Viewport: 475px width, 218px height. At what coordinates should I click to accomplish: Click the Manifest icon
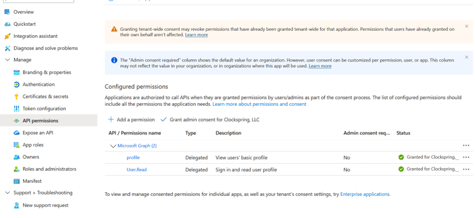[17, 181]
